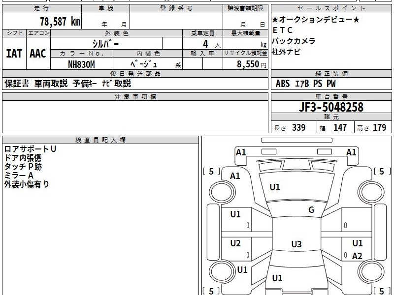This screenshot has height=295, width=394.
Task: Click the 車台番号 header
Action: (331, 96)
